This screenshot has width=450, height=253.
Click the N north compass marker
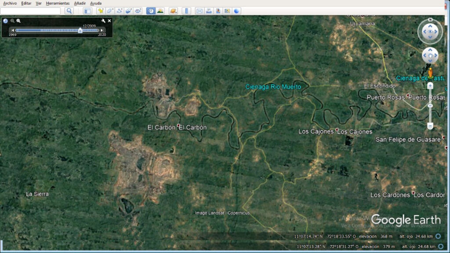coord(430,19)
